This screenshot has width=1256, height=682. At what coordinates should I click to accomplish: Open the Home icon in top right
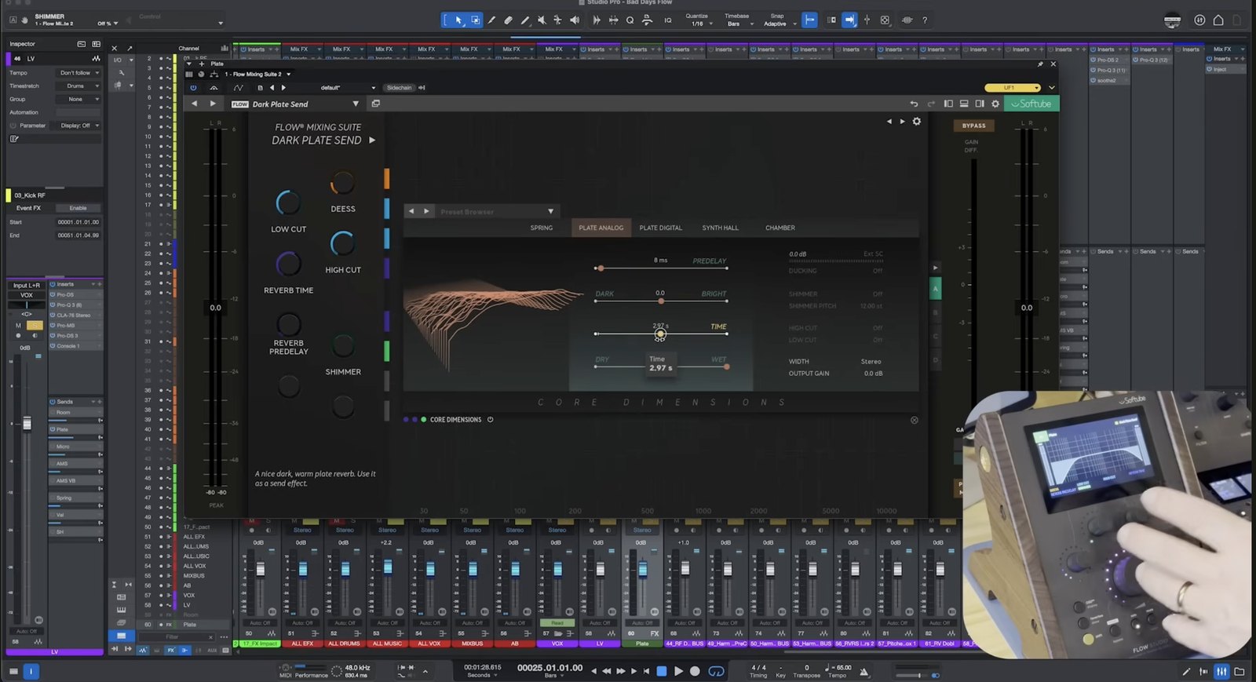(1218, 20)
